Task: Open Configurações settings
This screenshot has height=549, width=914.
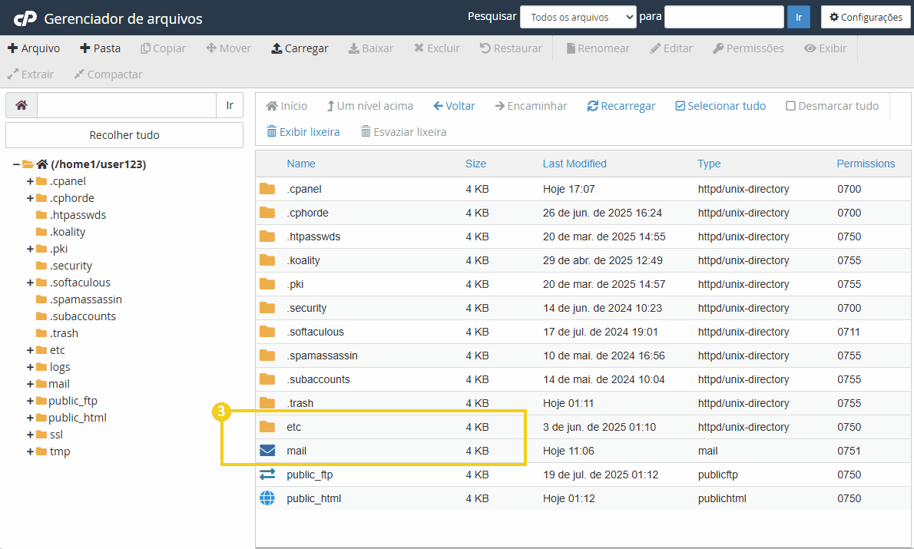Action: [866, 18]
